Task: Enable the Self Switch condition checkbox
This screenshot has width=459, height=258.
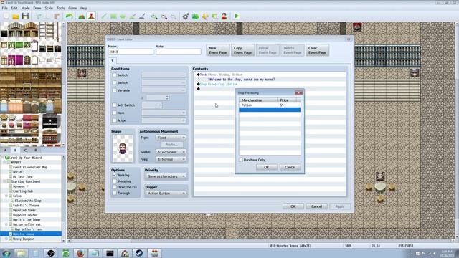Action: [115, 105]
